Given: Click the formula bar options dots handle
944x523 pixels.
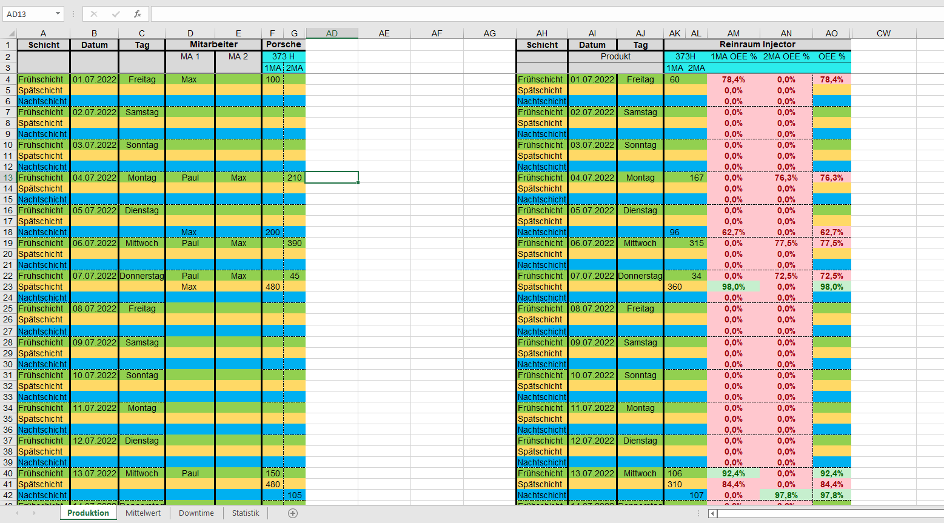Looking at the screenshot, I should coord(73,14).
